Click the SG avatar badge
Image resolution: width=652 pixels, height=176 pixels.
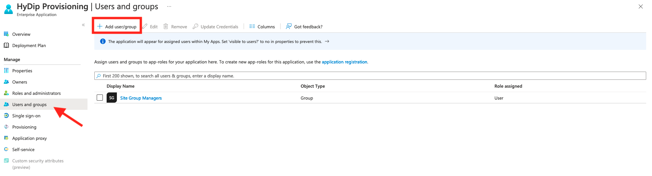(112, 98)
